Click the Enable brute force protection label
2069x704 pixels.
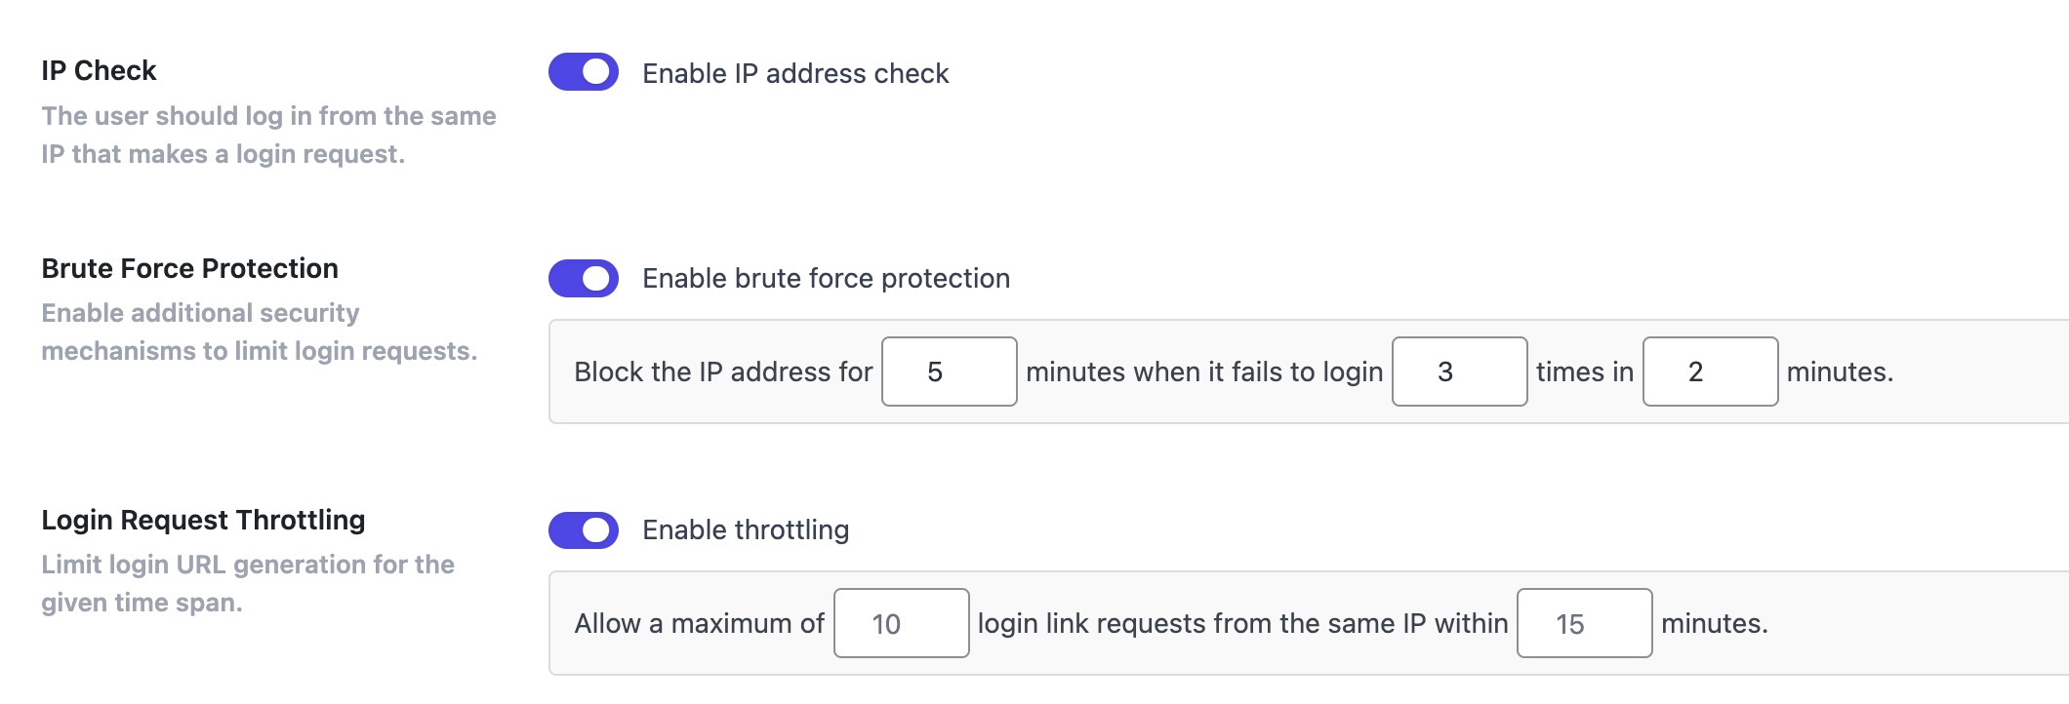[x=824, y=278]
